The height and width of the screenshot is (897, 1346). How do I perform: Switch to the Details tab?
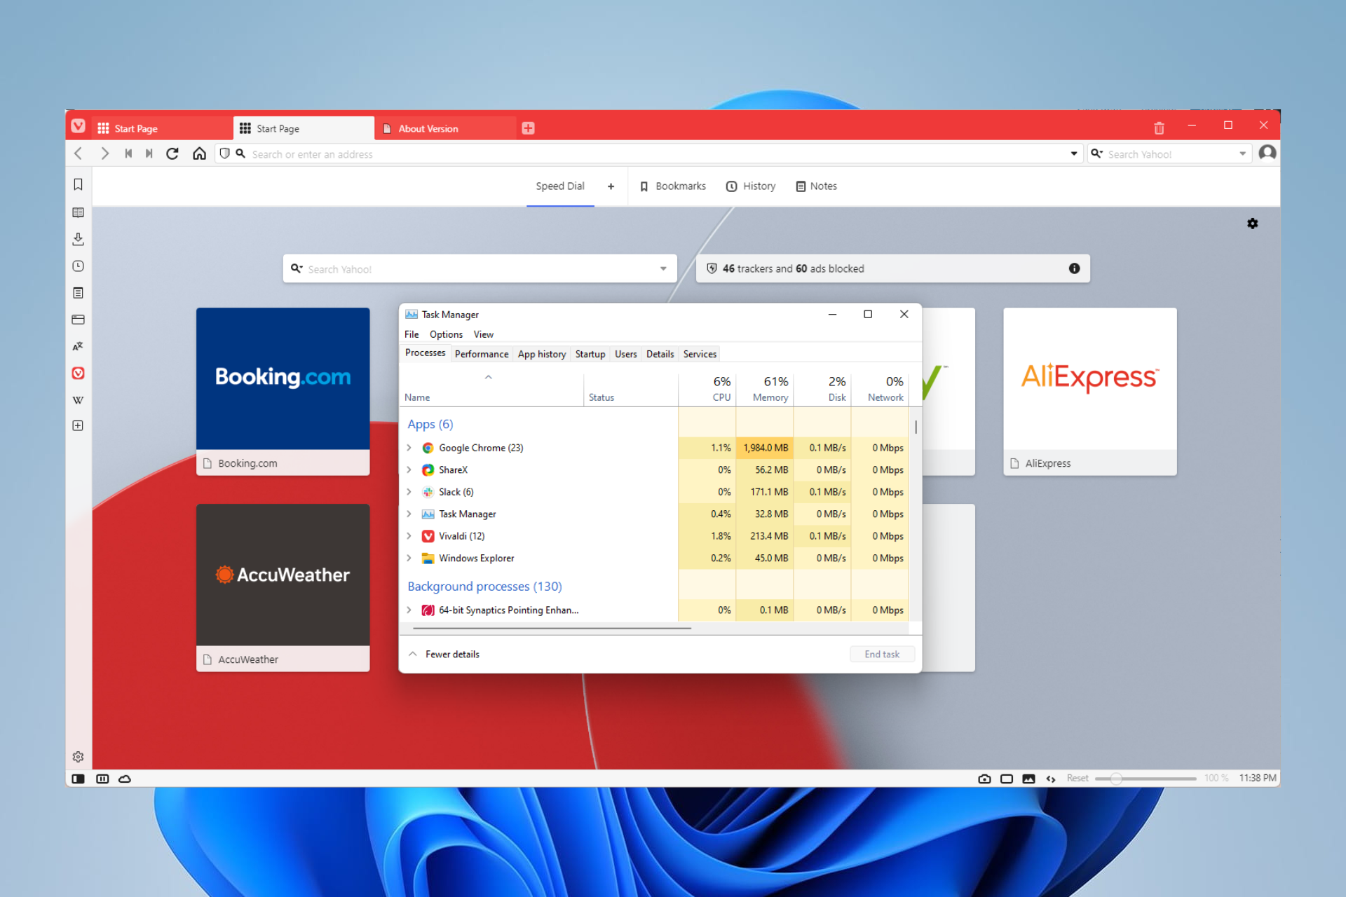660,354
